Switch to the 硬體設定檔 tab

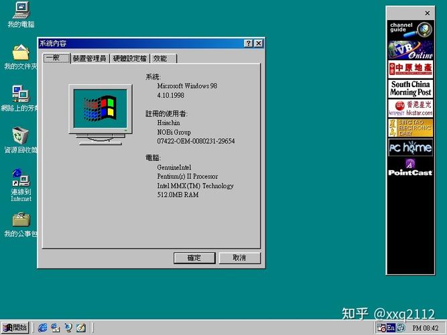(x=130, y=59)
